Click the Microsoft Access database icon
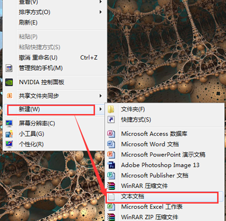 click(111, 134)
